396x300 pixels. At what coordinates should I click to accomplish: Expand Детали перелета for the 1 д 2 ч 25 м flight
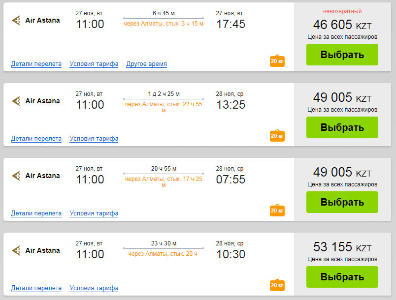[x=36, y=138]
